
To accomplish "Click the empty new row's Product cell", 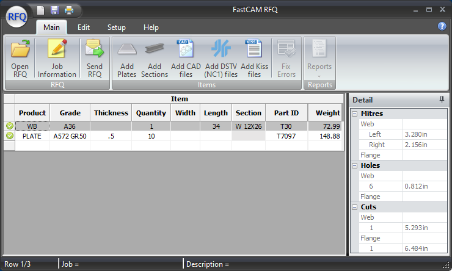I will 32,145.
